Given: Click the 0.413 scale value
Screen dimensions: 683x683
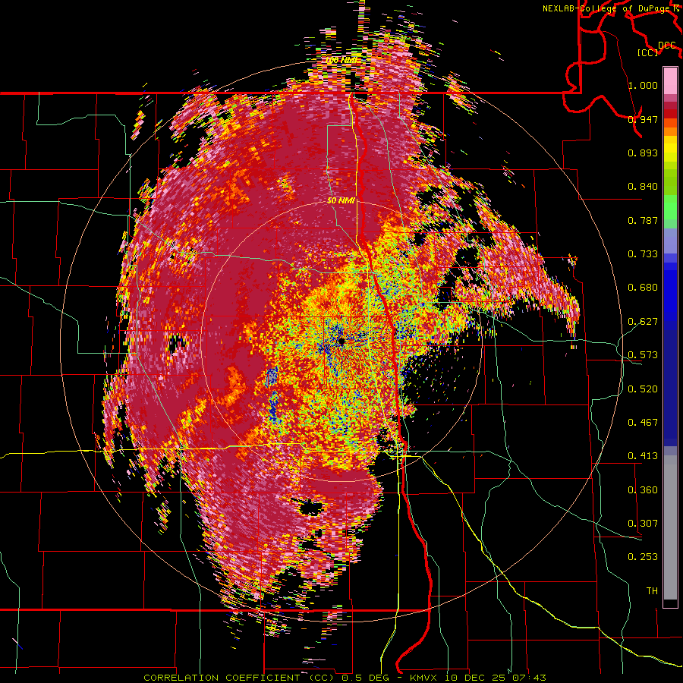Looking at the screenshot, I should click(643, 456).
